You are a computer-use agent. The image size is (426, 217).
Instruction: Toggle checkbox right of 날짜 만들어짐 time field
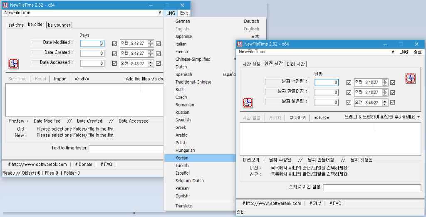pyautogui.click(x=392, y=93)
